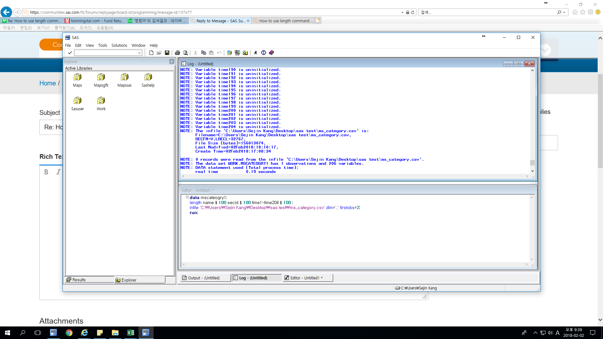Click the Print icon in SAS toolbar

point(177,53)
